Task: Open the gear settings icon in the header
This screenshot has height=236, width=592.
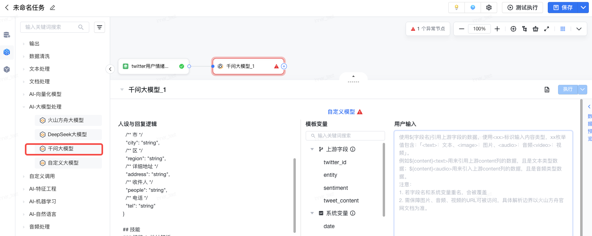Action: (489, 7)
